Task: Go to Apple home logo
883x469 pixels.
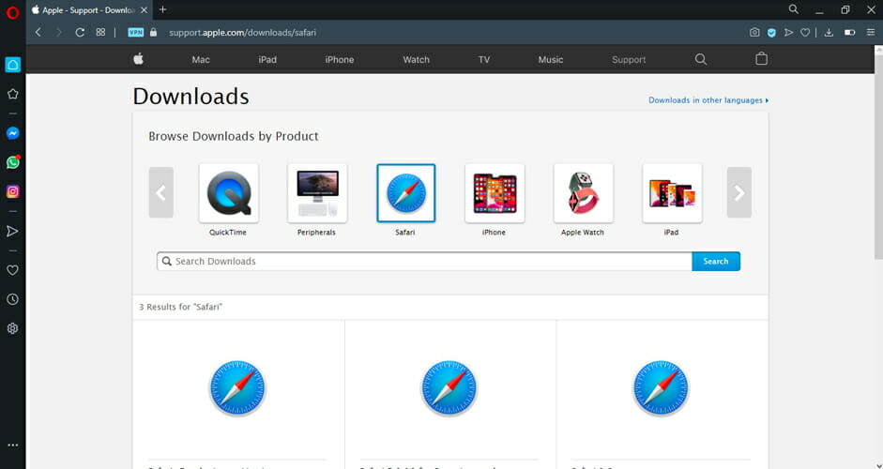Action: [139, 59]
